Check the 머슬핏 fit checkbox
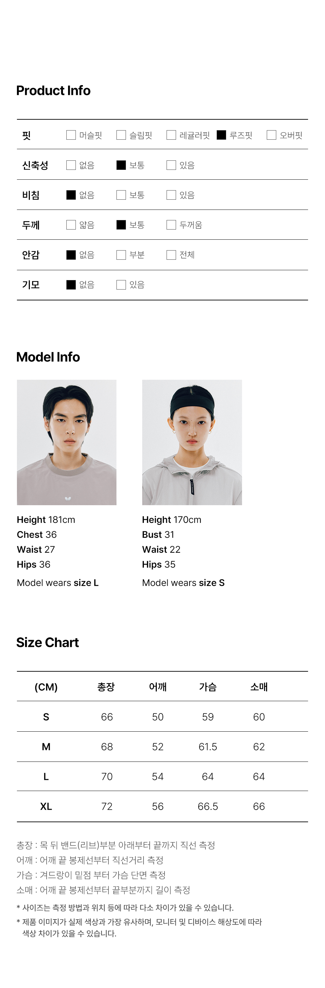The height and width of the screenshot is (988, 325). (x=71, y=135)
